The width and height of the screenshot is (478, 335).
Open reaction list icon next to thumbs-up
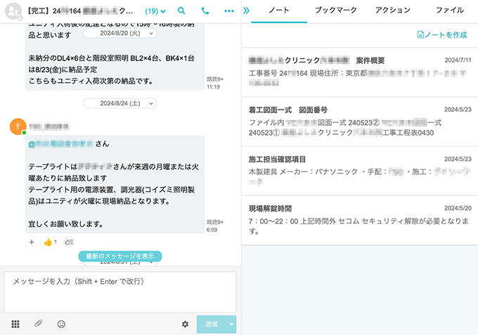[69, 242]
